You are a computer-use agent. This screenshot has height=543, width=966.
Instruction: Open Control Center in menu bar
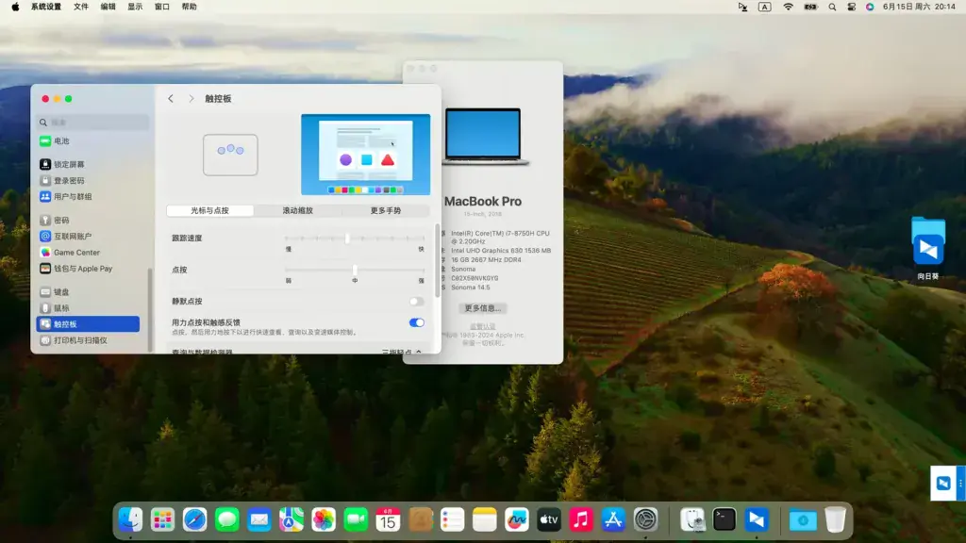pos(852,7)
